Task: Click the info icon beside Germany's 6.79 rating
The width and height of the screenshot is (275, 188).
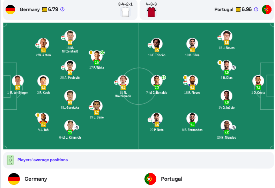Action: point(62,9)
